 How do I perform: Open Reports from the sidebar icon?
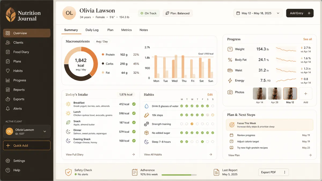point(8,90)
